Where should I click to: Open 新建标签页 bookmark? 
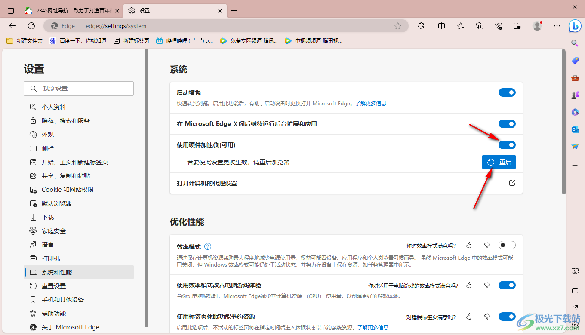(131, 41)
